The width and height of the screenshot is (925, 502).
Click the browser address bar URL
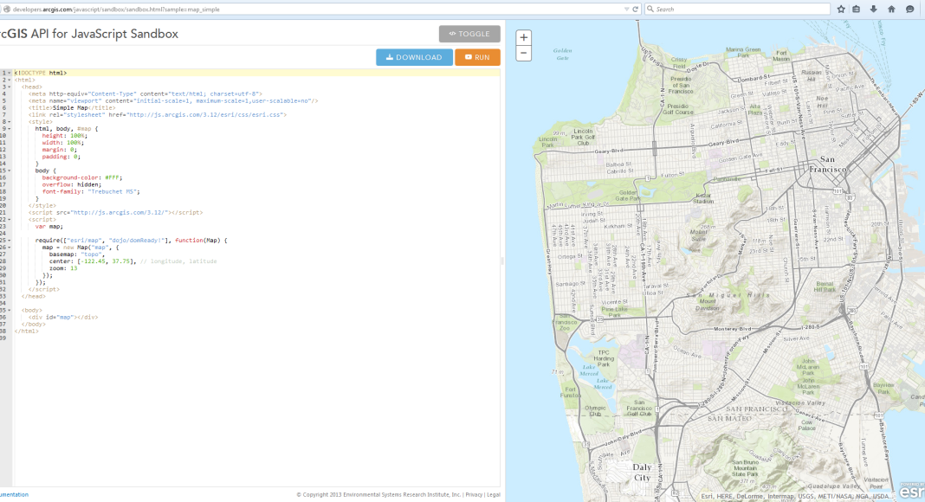pyautogui.click(x=116, y=10)
